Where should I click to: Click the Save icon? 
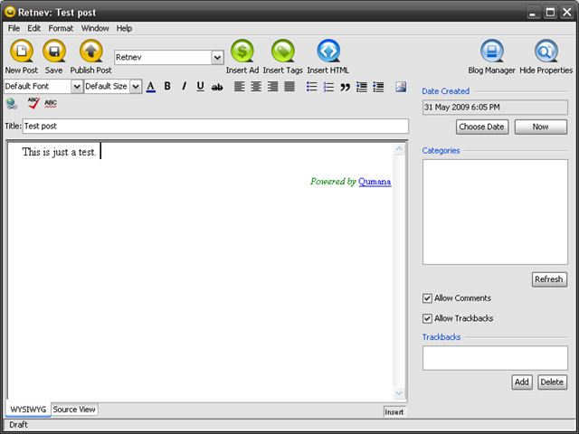[x=54, y=51]
